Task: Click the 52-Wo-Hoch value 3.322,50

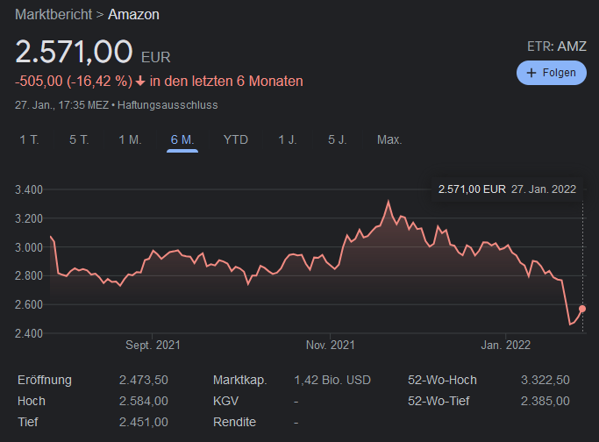Action: (544, 381)
